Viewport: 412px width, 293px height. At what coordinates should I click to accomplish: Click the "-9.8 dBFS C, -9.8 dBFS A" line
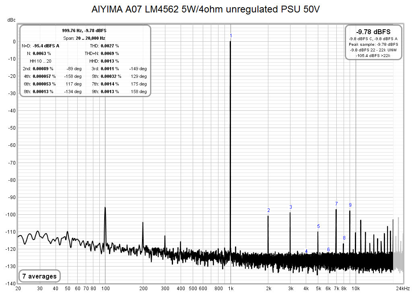[x=373, y=39]
